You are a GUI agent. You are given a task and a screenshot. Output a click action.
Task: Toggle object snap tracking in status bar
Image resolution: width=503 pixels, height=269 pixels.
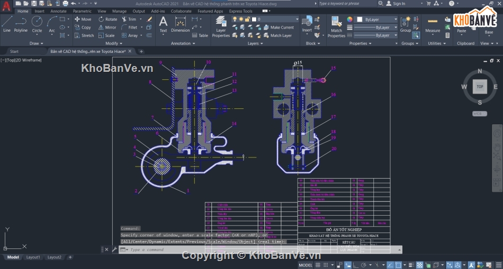pyautogui.click(x=390, y=265)
